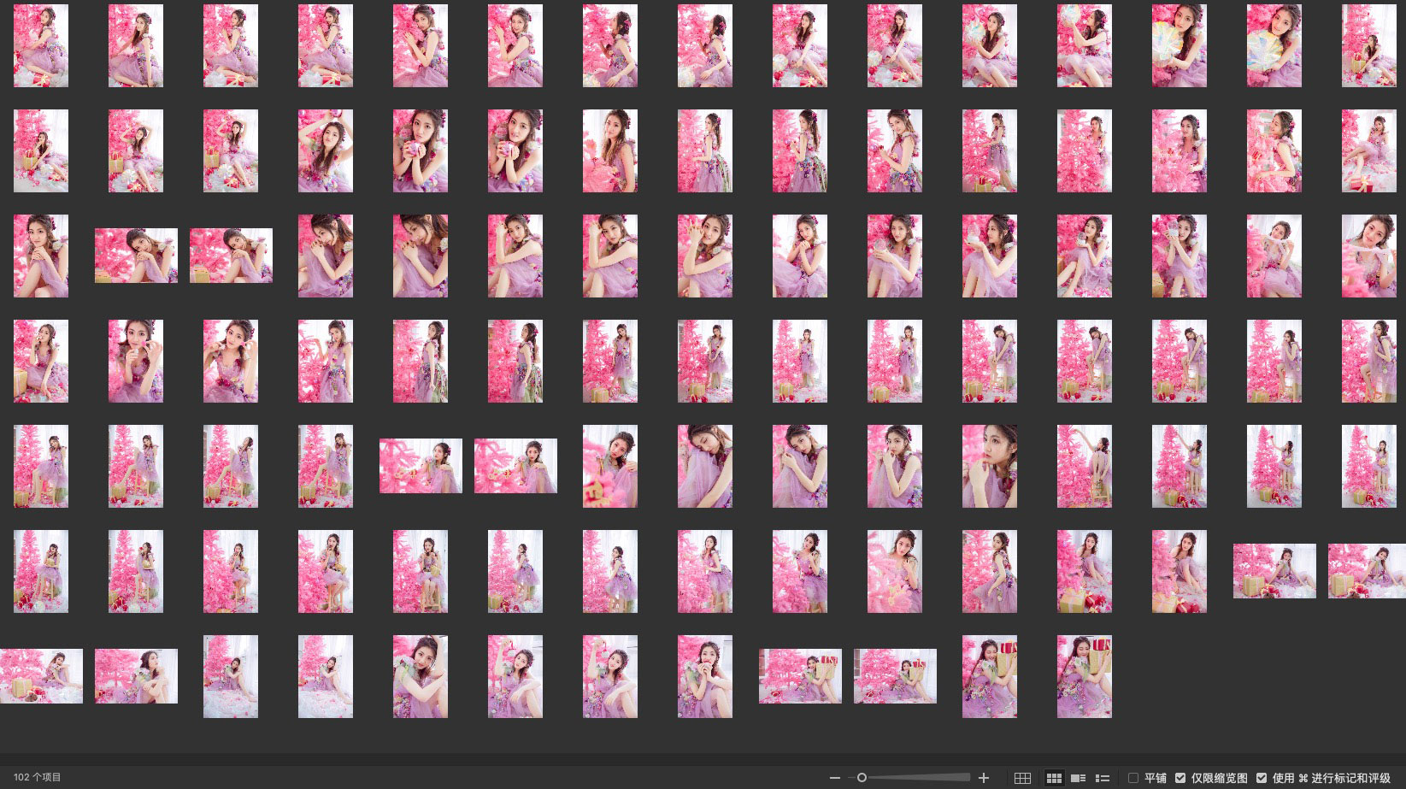Click the minus button to shrink thumbnails
This screenshot has width=1406, height=789.
coord(835,778)
